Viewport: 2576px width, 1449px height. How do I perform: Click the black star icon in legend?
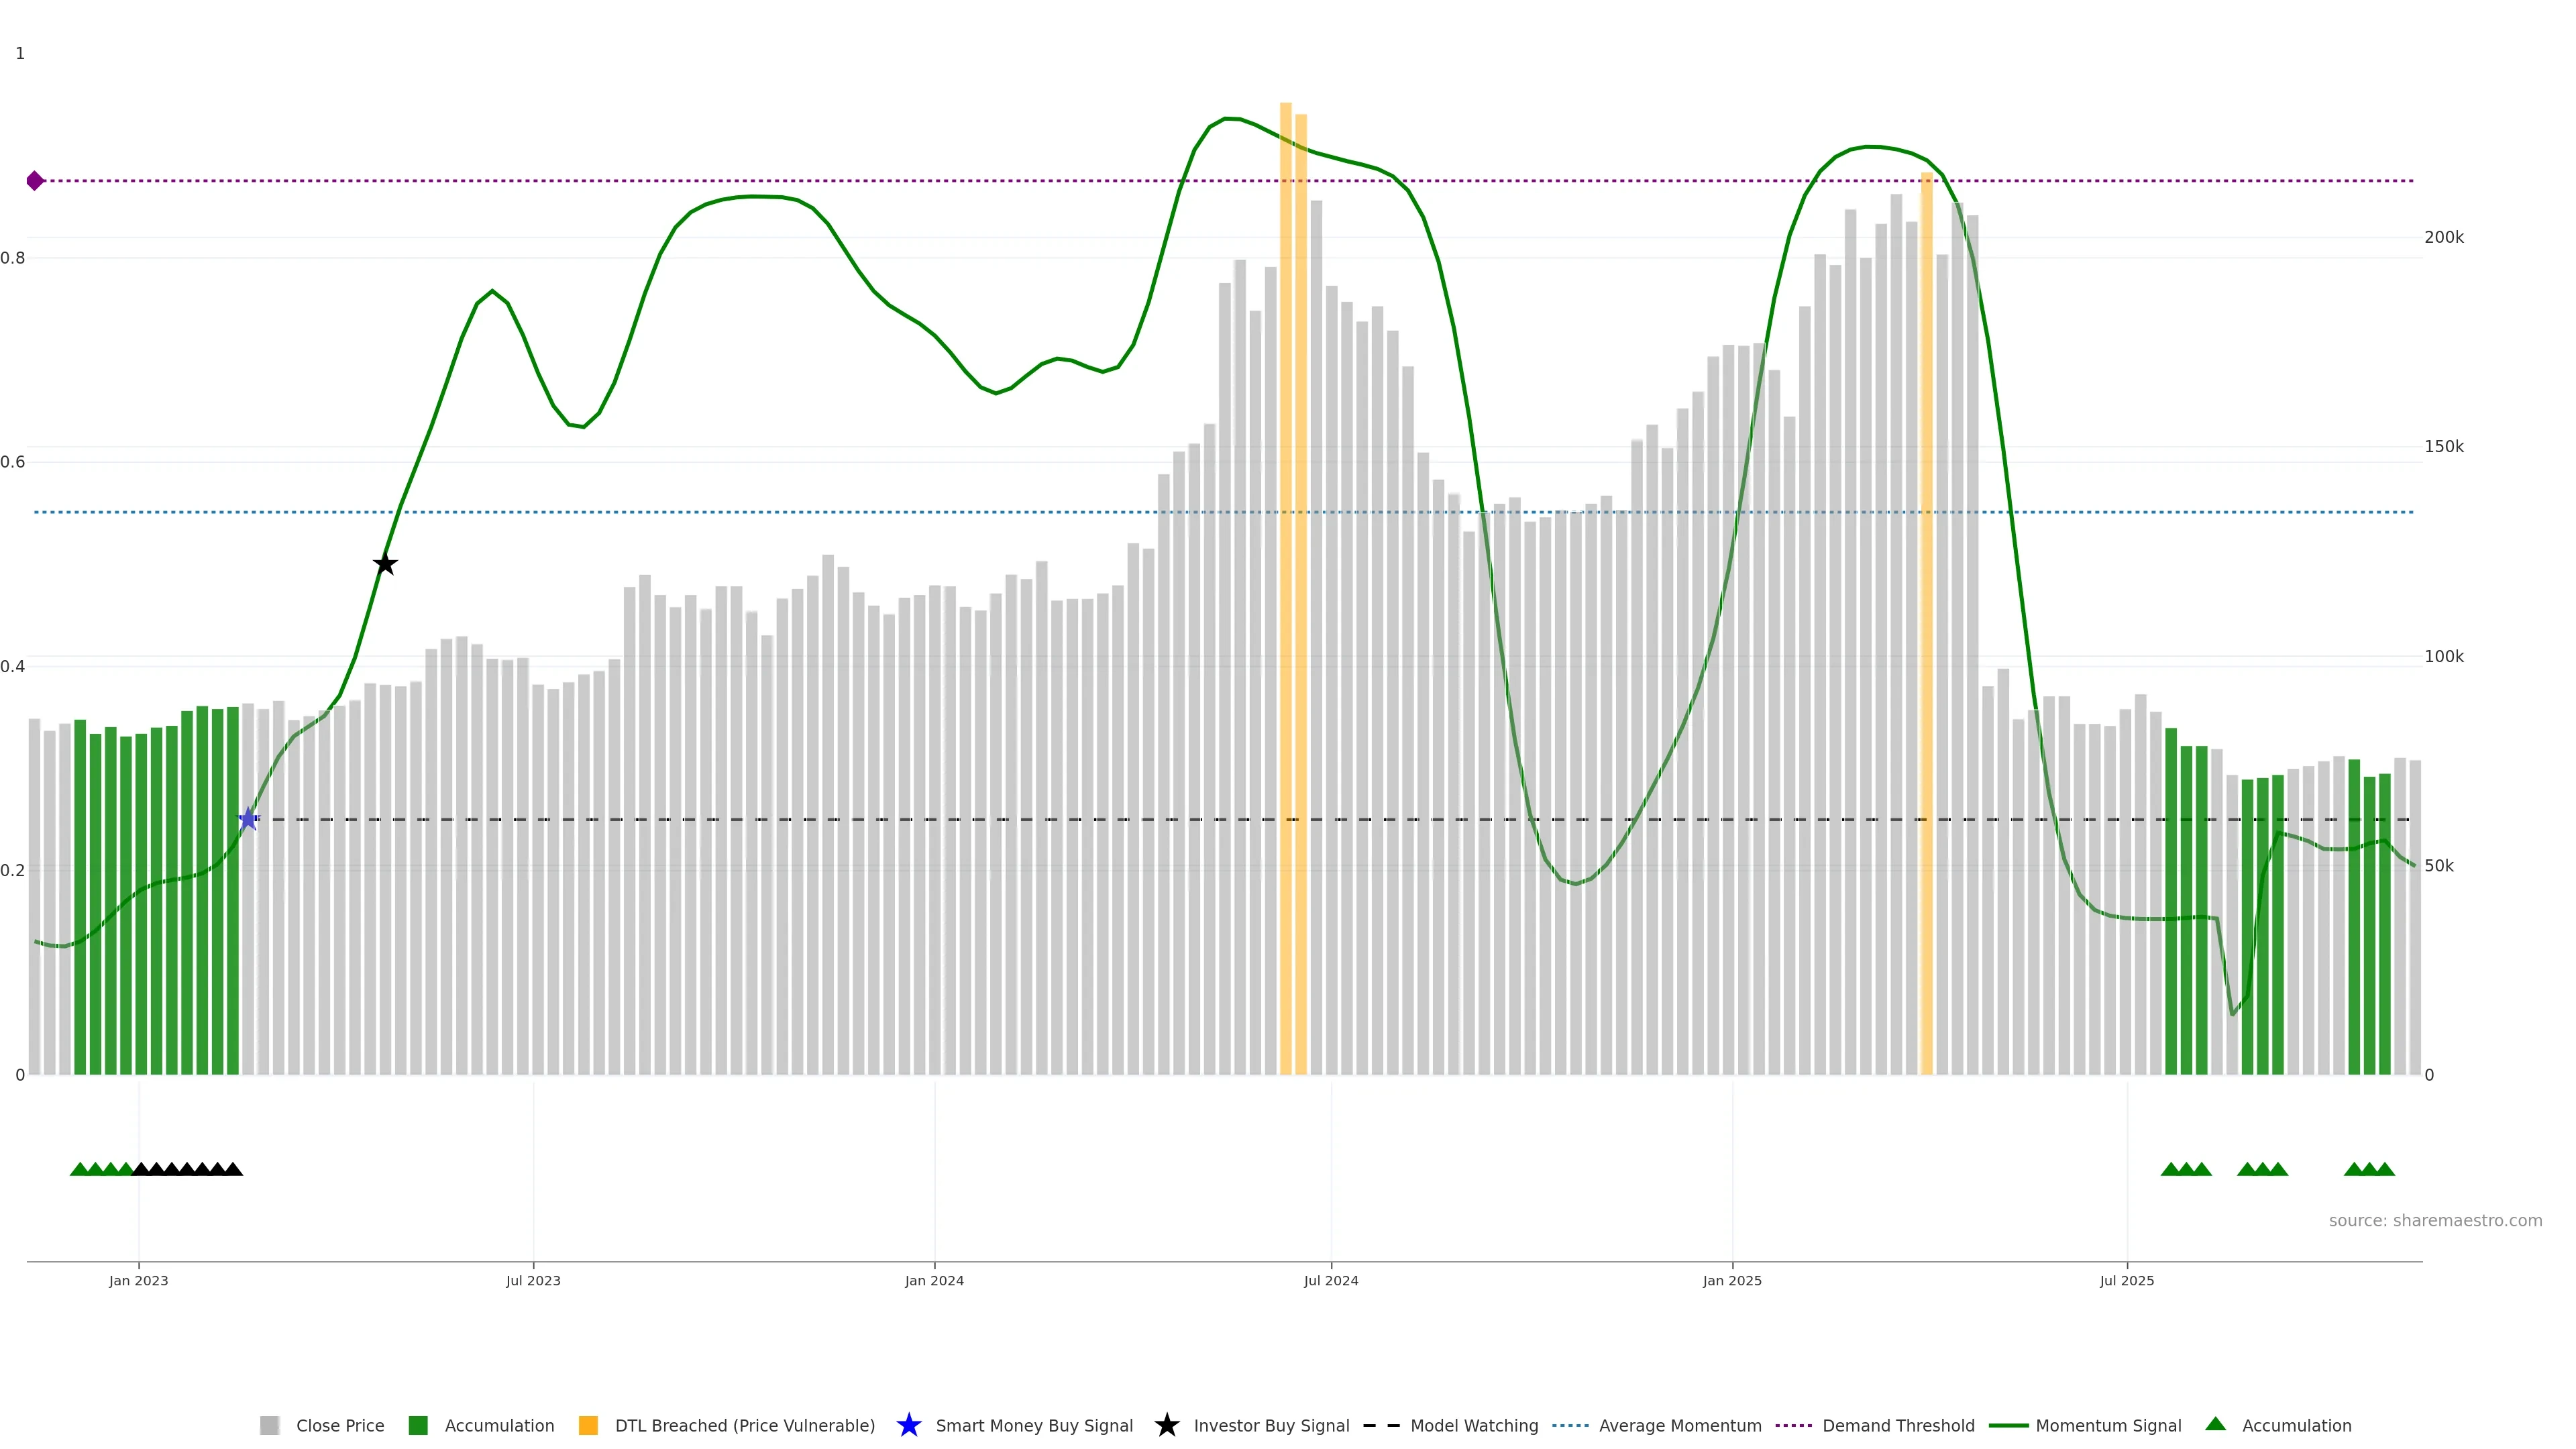[1166, 1425]
